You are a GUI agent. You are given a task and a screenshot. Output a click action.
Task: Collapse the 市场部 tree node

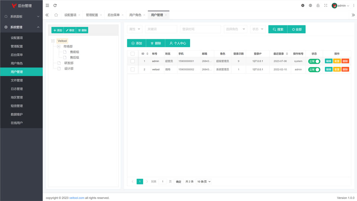(59, 47)
